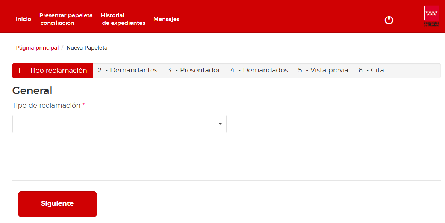Screen dimensions: 445x223
Task: Click Presentar papeleta conciliación in the navbar
Action: coord(66,19)
